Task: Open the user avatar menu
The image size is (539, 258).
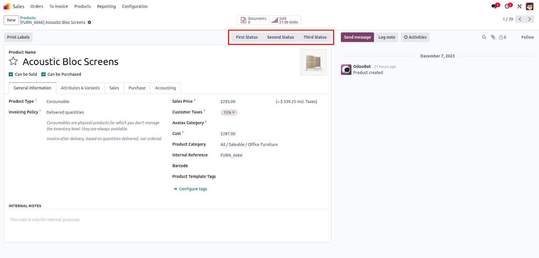Action: click(x=530, y=6)
